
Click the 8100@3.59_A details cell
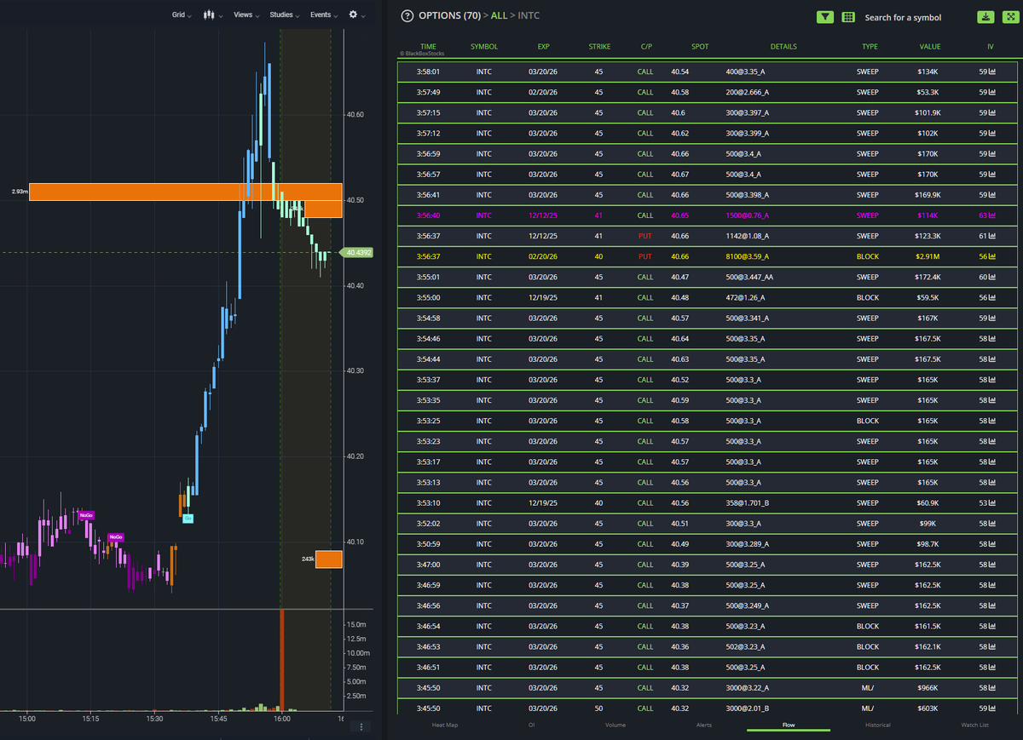click(748, 256)
